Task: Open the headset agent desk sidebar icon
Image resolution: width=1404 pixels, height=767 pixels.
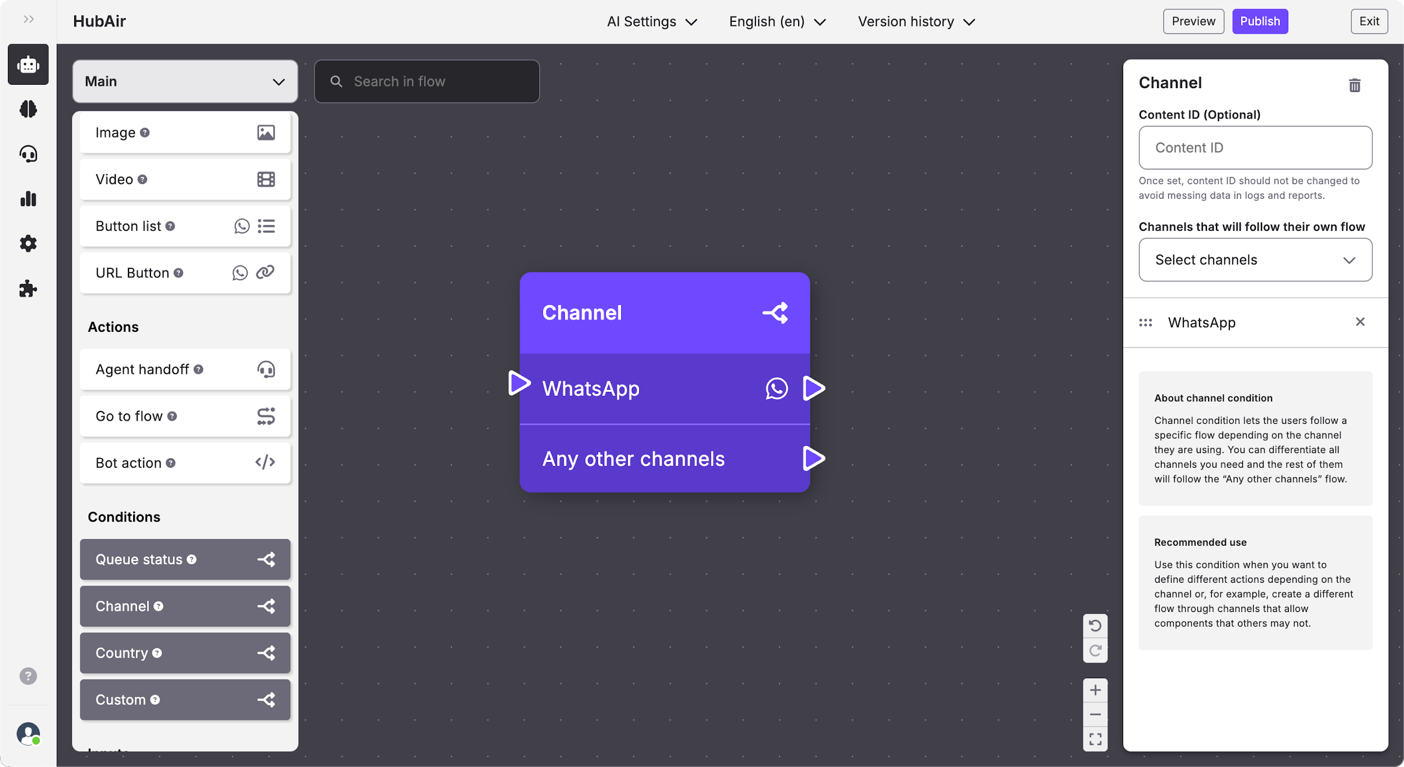Action: [28, 154]
